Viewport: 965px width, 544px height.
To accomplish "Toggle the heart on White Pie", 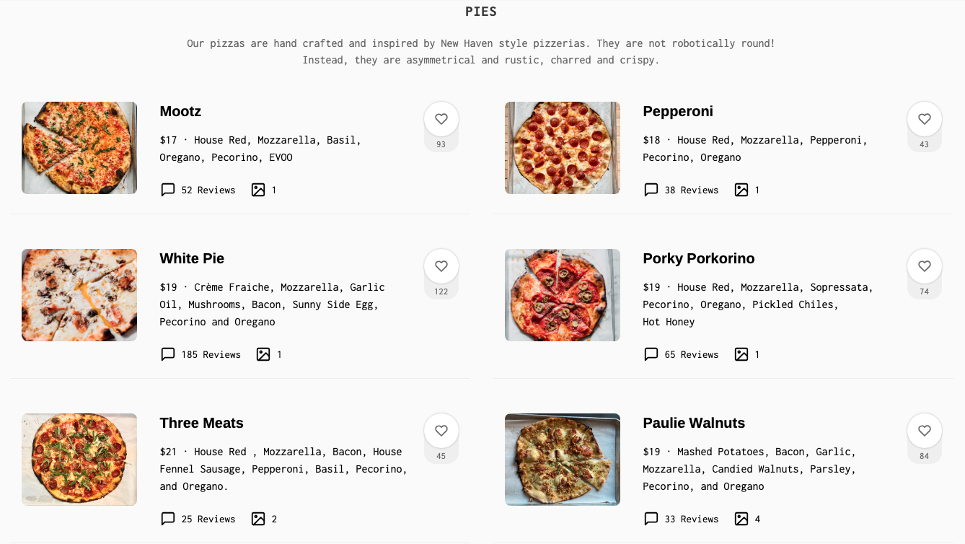I will 441,266.
